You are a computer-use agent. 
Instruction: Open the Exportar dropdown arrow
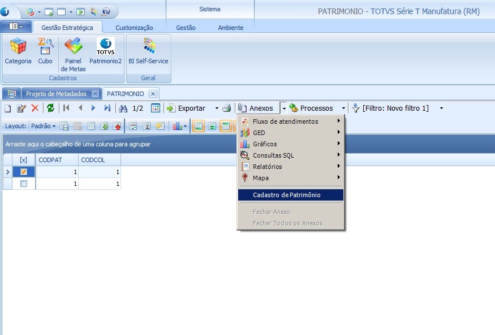pos(217,108)
